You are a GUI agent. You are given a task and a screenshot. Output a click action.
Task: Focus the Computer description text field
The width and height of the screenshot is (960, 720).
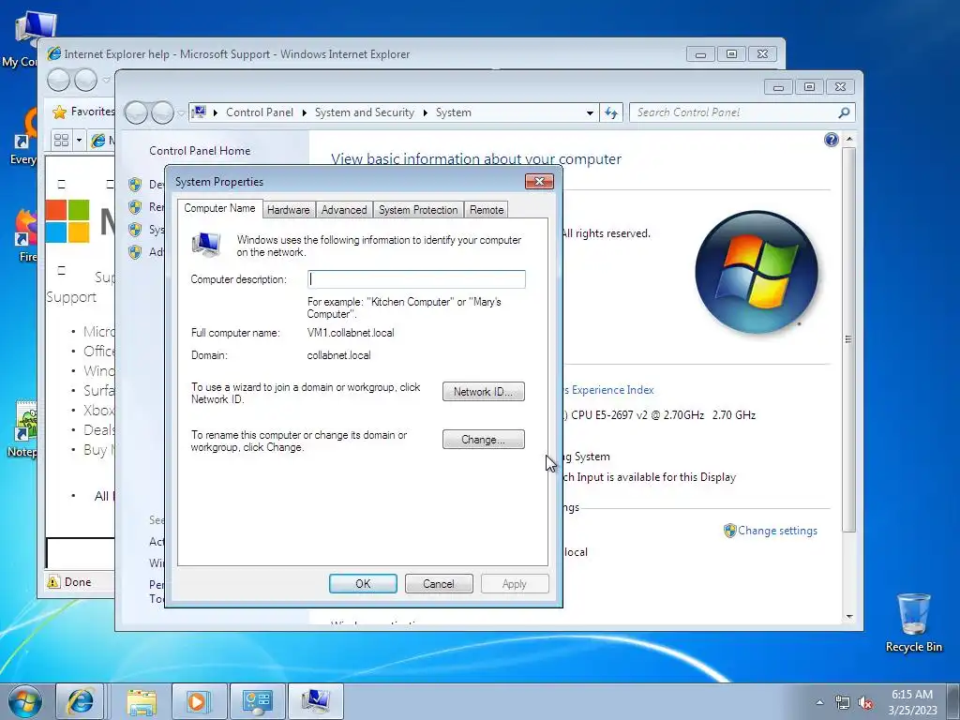pyautogui.click(x=416, y=279)
